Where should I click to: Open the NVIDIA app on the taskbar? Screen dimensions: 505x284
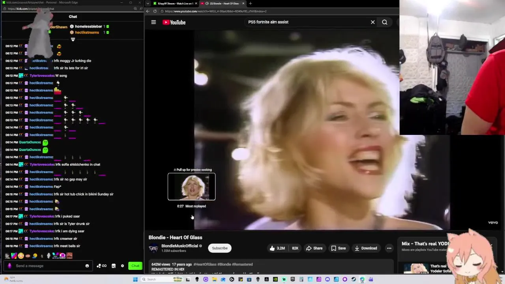[x=275, y=279]
